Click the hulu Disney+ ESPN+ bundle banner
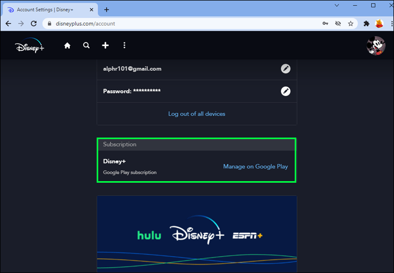The width and height of the screenshot is (394, 273). (x=197, y=234)
